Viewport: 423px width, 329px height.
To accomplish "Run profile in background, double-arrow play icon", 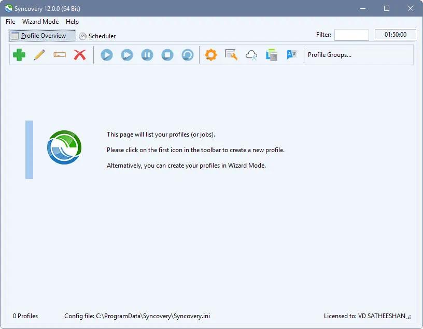I will [x=127, y=55].
